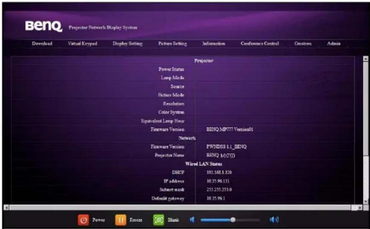This screenshot has height=229, width=370.
Task: Click the 'Wired LAN Status' heading
Action: pyautogui.click(x=203, y=164)
